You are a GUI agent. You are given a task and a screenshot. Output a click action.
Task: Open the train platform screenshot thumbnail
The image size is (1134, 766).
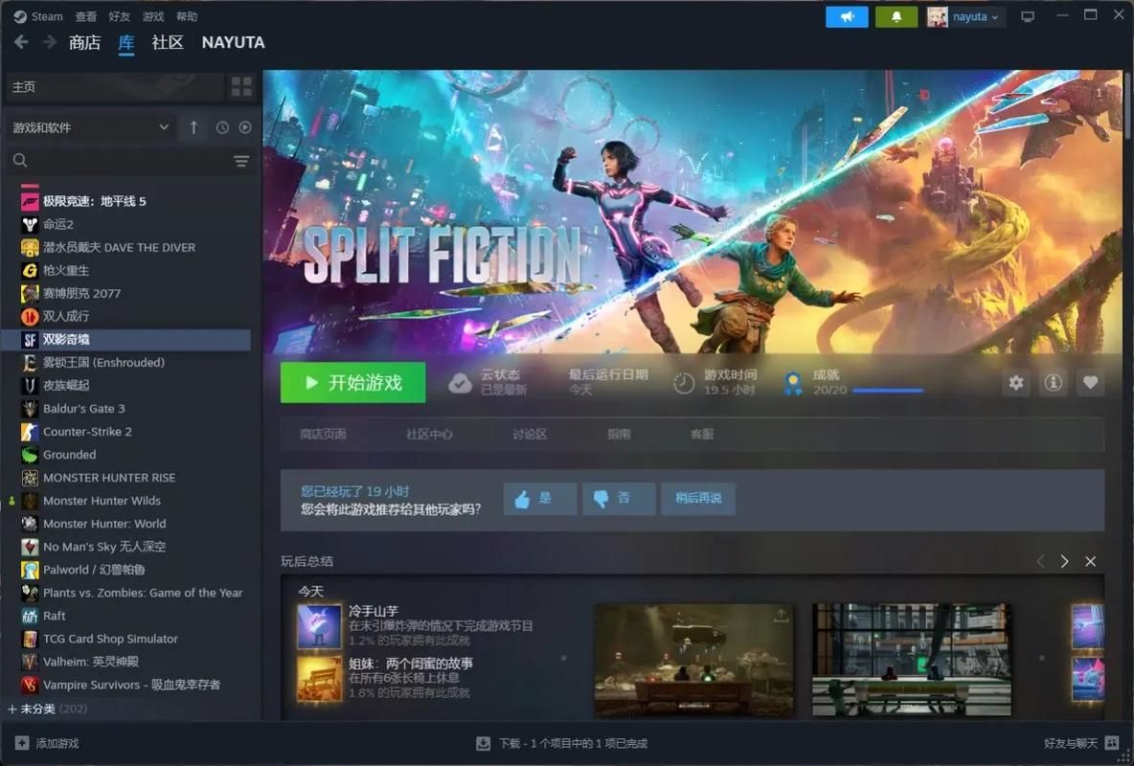tap(912, 661)
